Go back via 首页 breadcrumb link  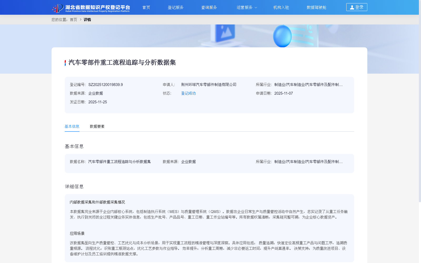[73, 20]
